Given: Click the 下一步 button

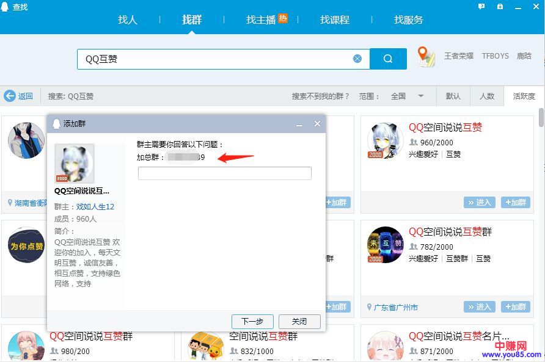Looking at the screenshot, I should (x=252, y=321).
